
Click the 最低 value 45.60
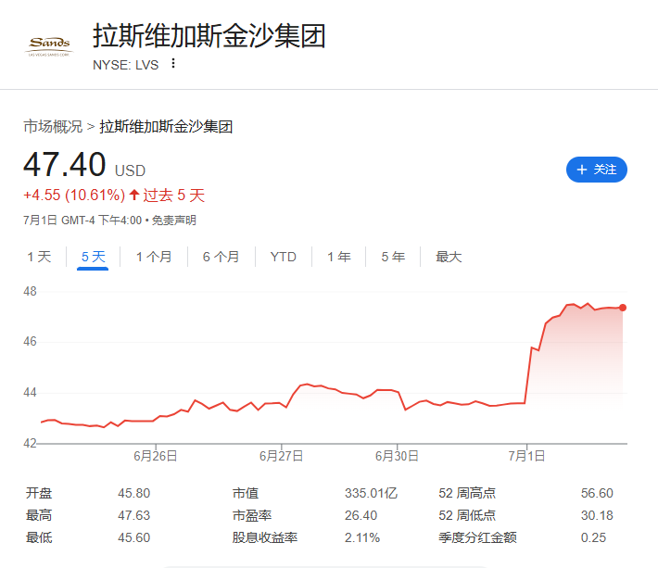(133, 537)
